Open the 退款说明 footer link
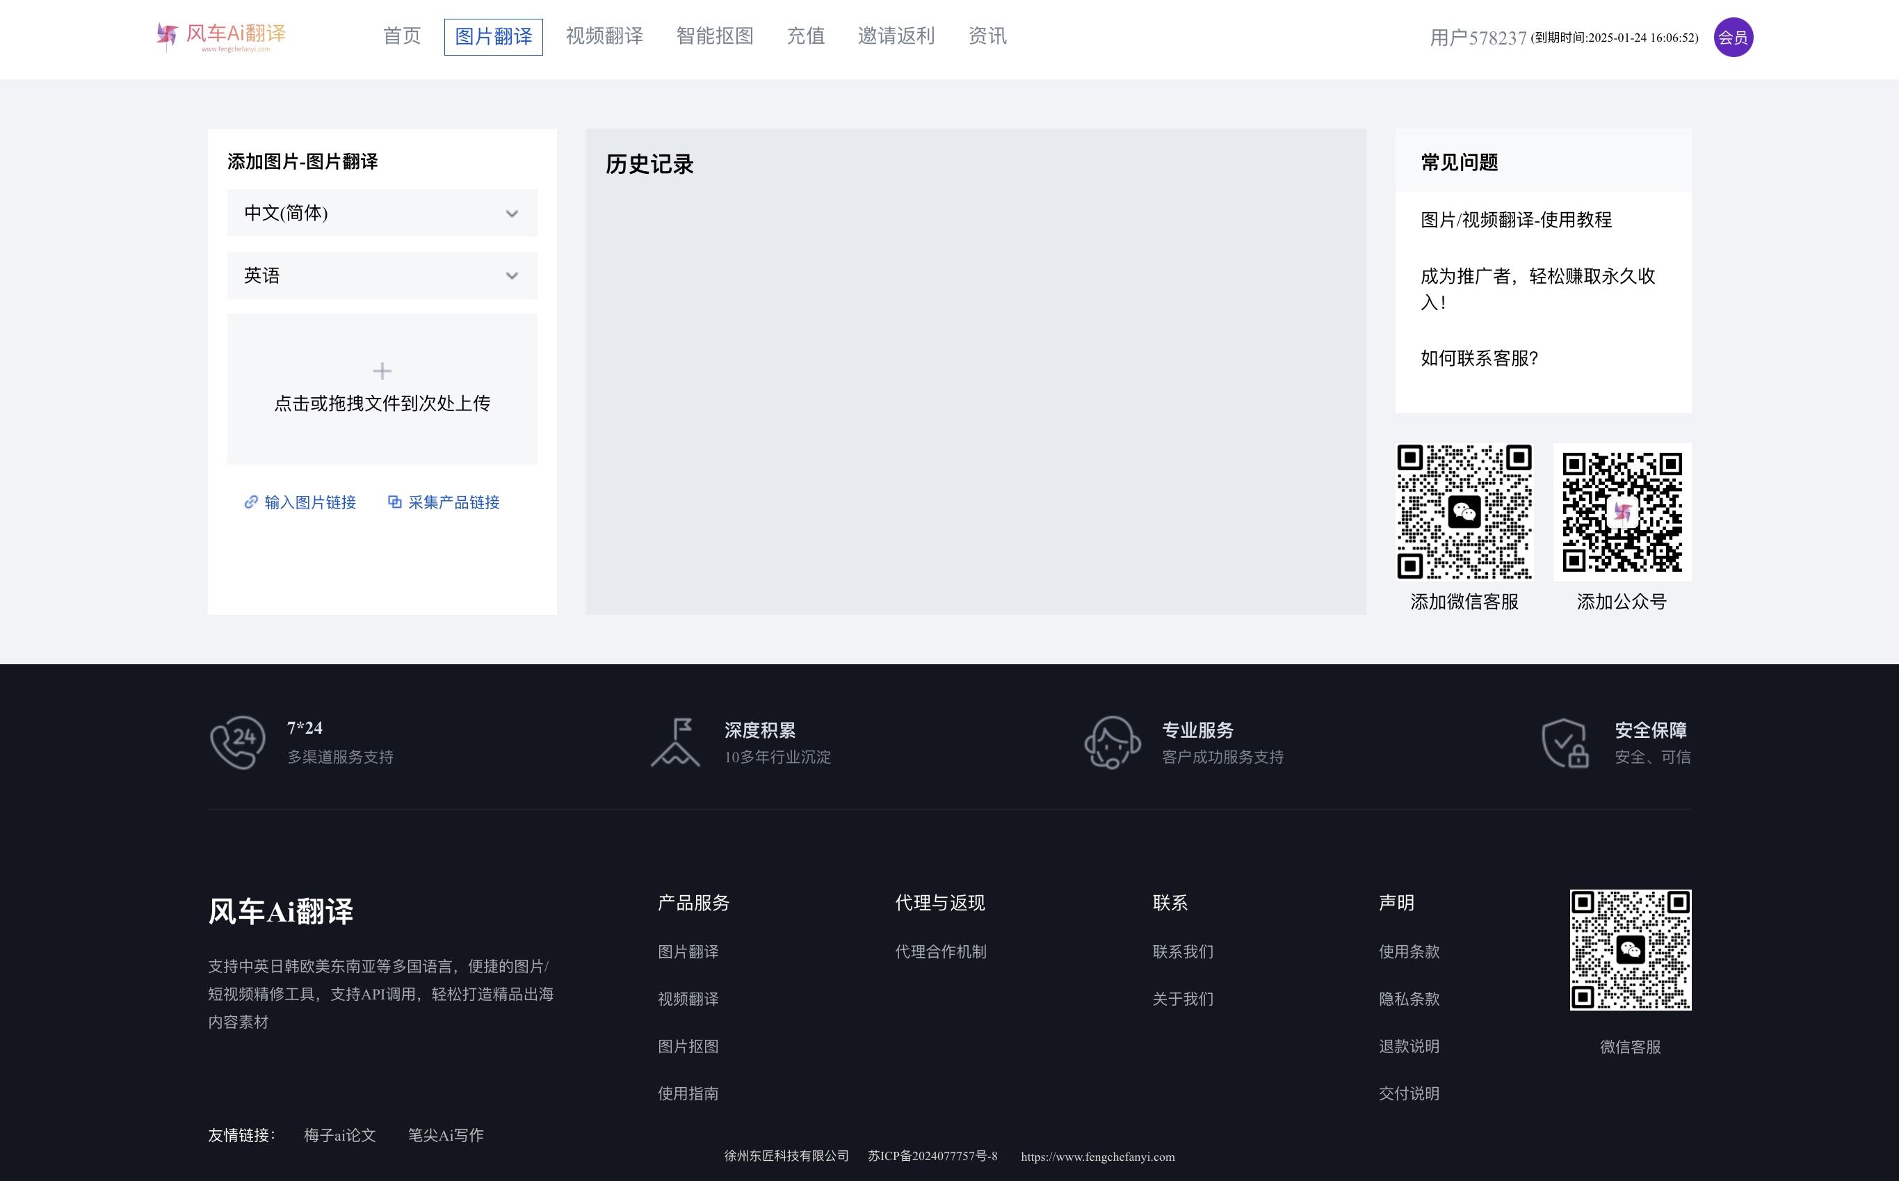Screen dimensions: 1899x1181 1409,1047
